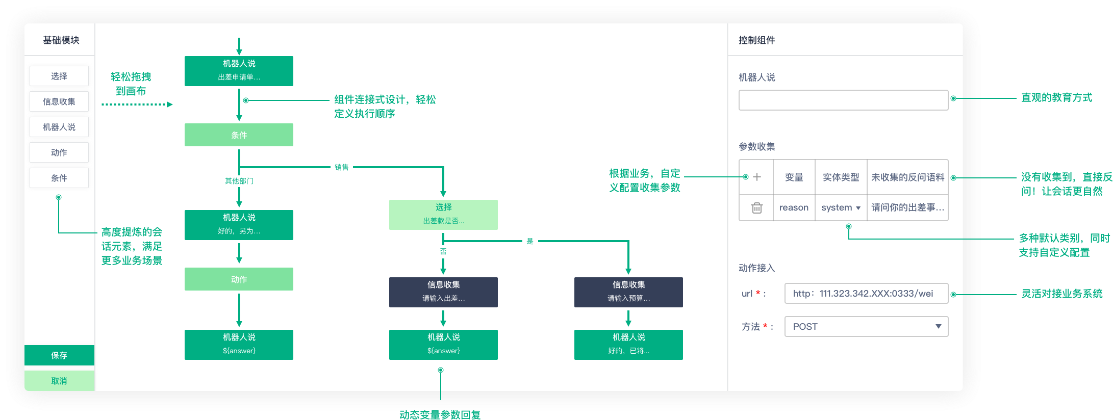This screenshot has height=420, width=1113.
Task: Click the 实体类型 column header
Action: (841, 177)
